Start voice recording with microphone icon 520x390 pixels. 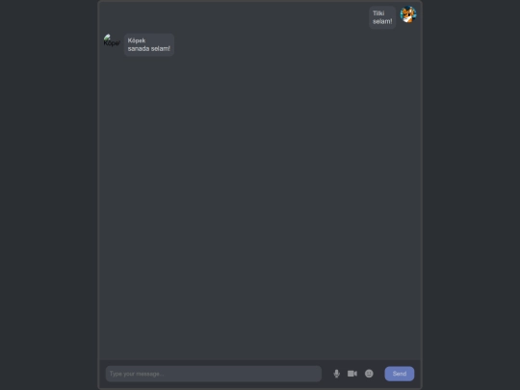click(x=336, y=374)
